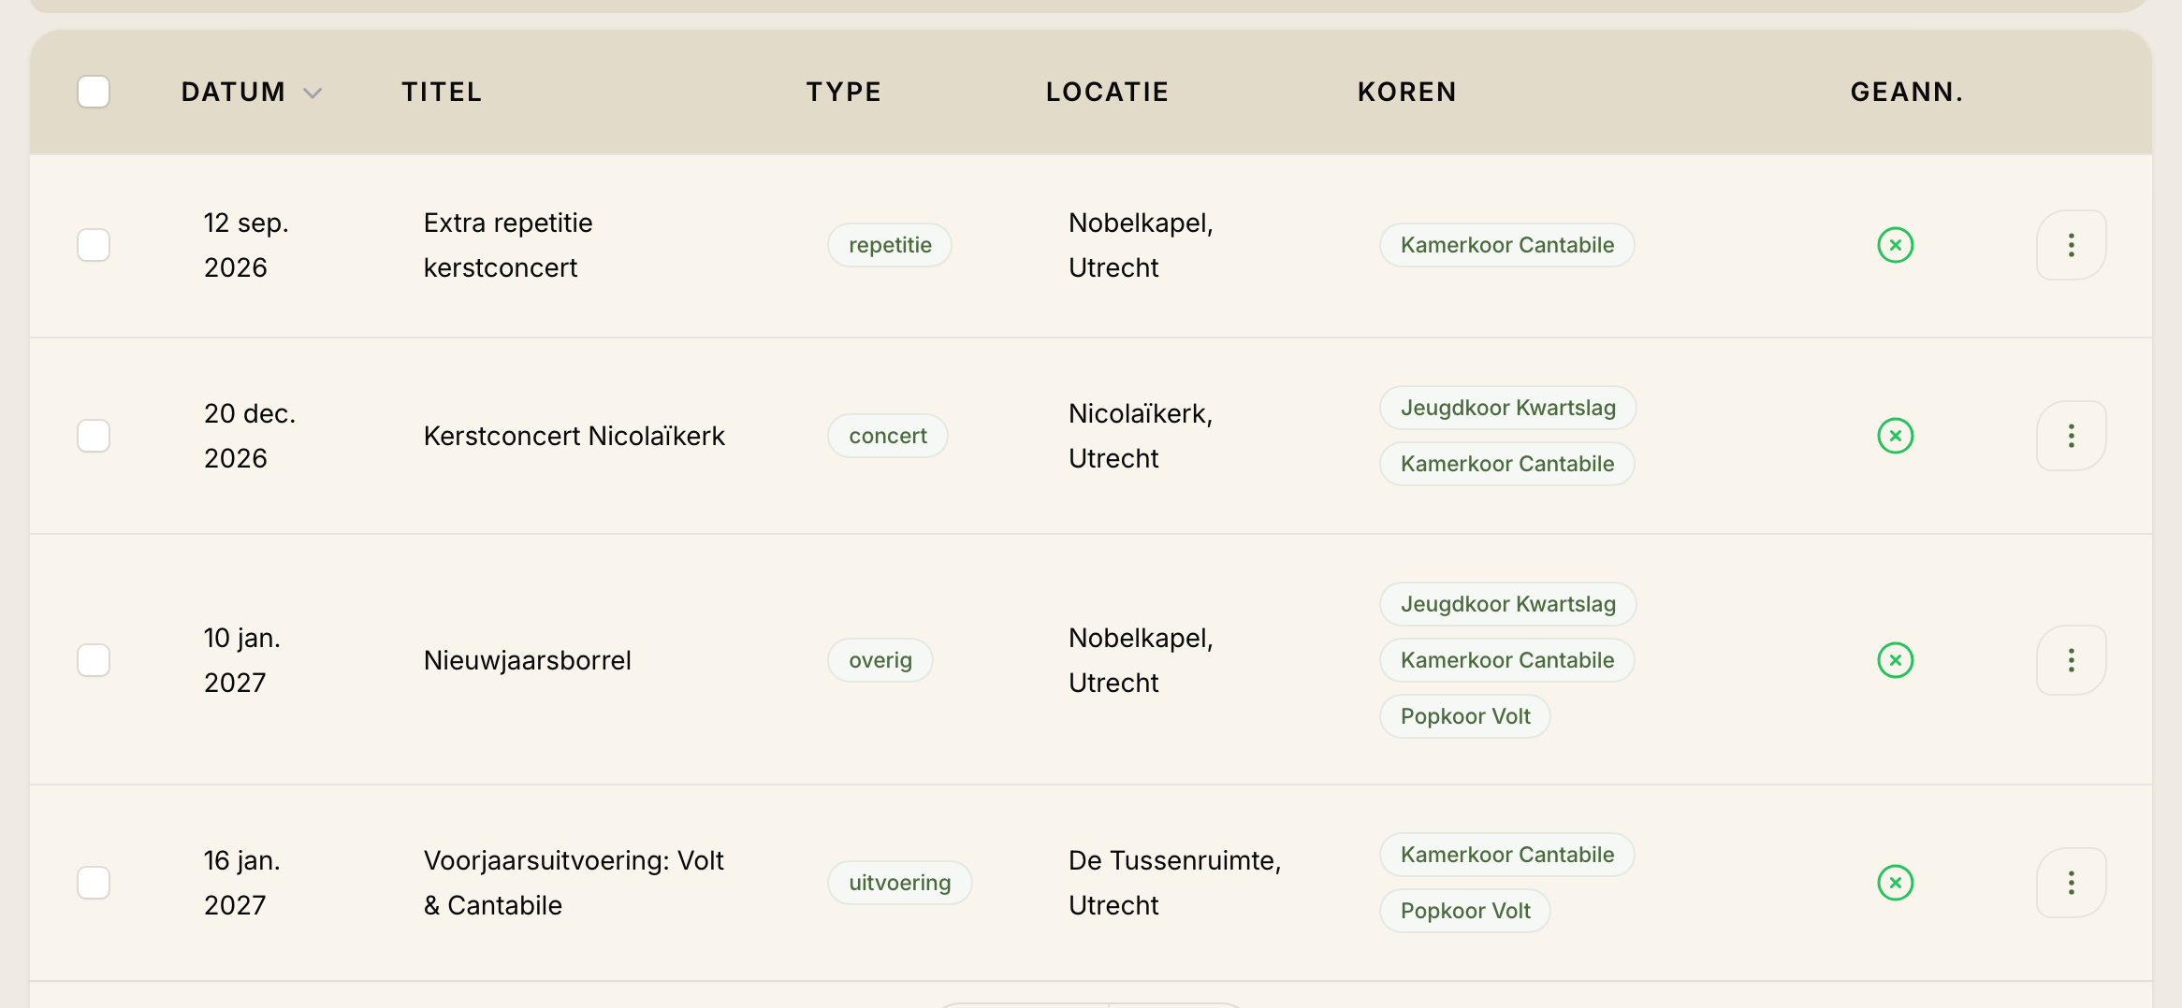The height and width of the screenshot is (1008, 2182).
Task: Click Jeugdkoor Kwartslag tag in Kerstconcert row
Action: point(1508,408)
